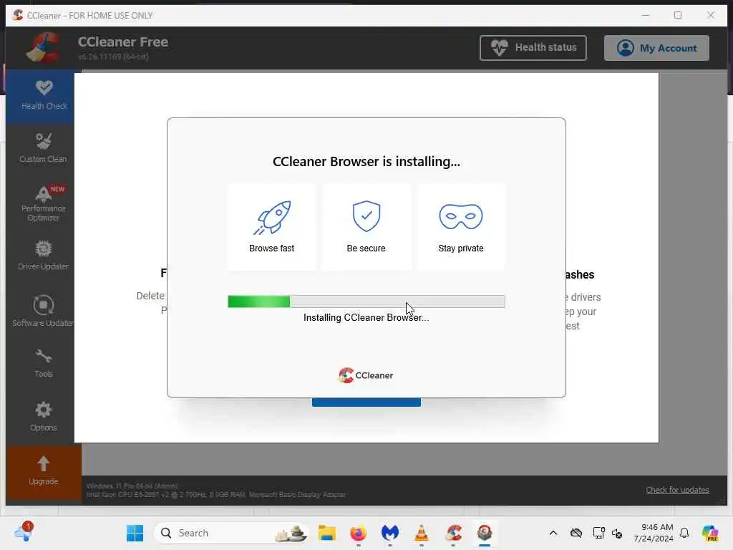
Task: Click the Stay private mask icon
Action: click(x=461, y=216)
